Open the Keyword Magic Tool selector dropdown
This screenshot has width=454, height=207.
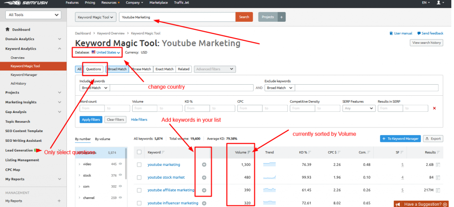click(96, 17)
